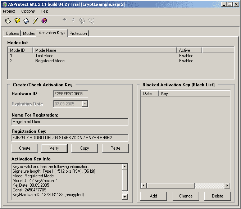This screenshot has height=209, width=241.
Task: Click the lightning bolt Protect icon
Action: pyautogui.click(x=35, y=21)
